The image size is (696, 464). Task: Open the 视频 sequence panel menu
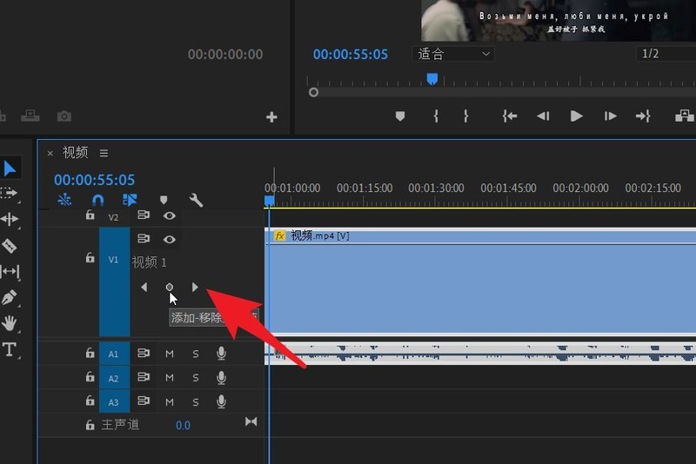(x=104, y=153)
